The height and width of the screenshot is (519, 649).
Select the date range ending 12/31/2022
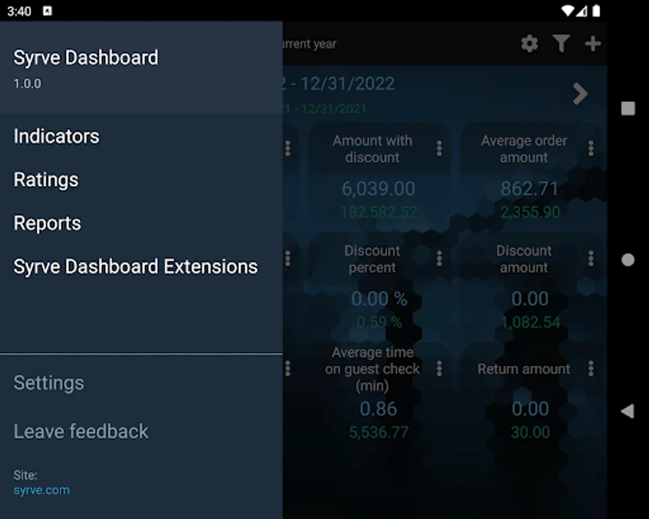(338, 84)
